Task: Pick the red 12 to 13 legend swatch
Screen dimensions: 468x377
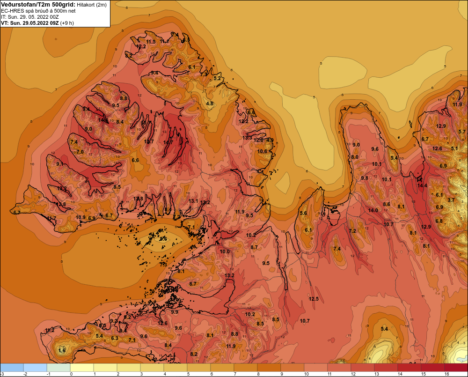Action: point(363,367)
